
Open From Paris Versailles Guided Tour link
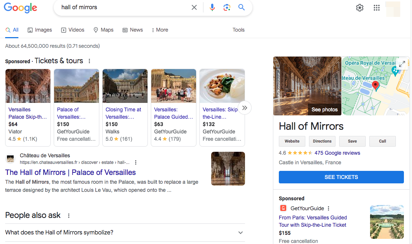tap(313, 221)
